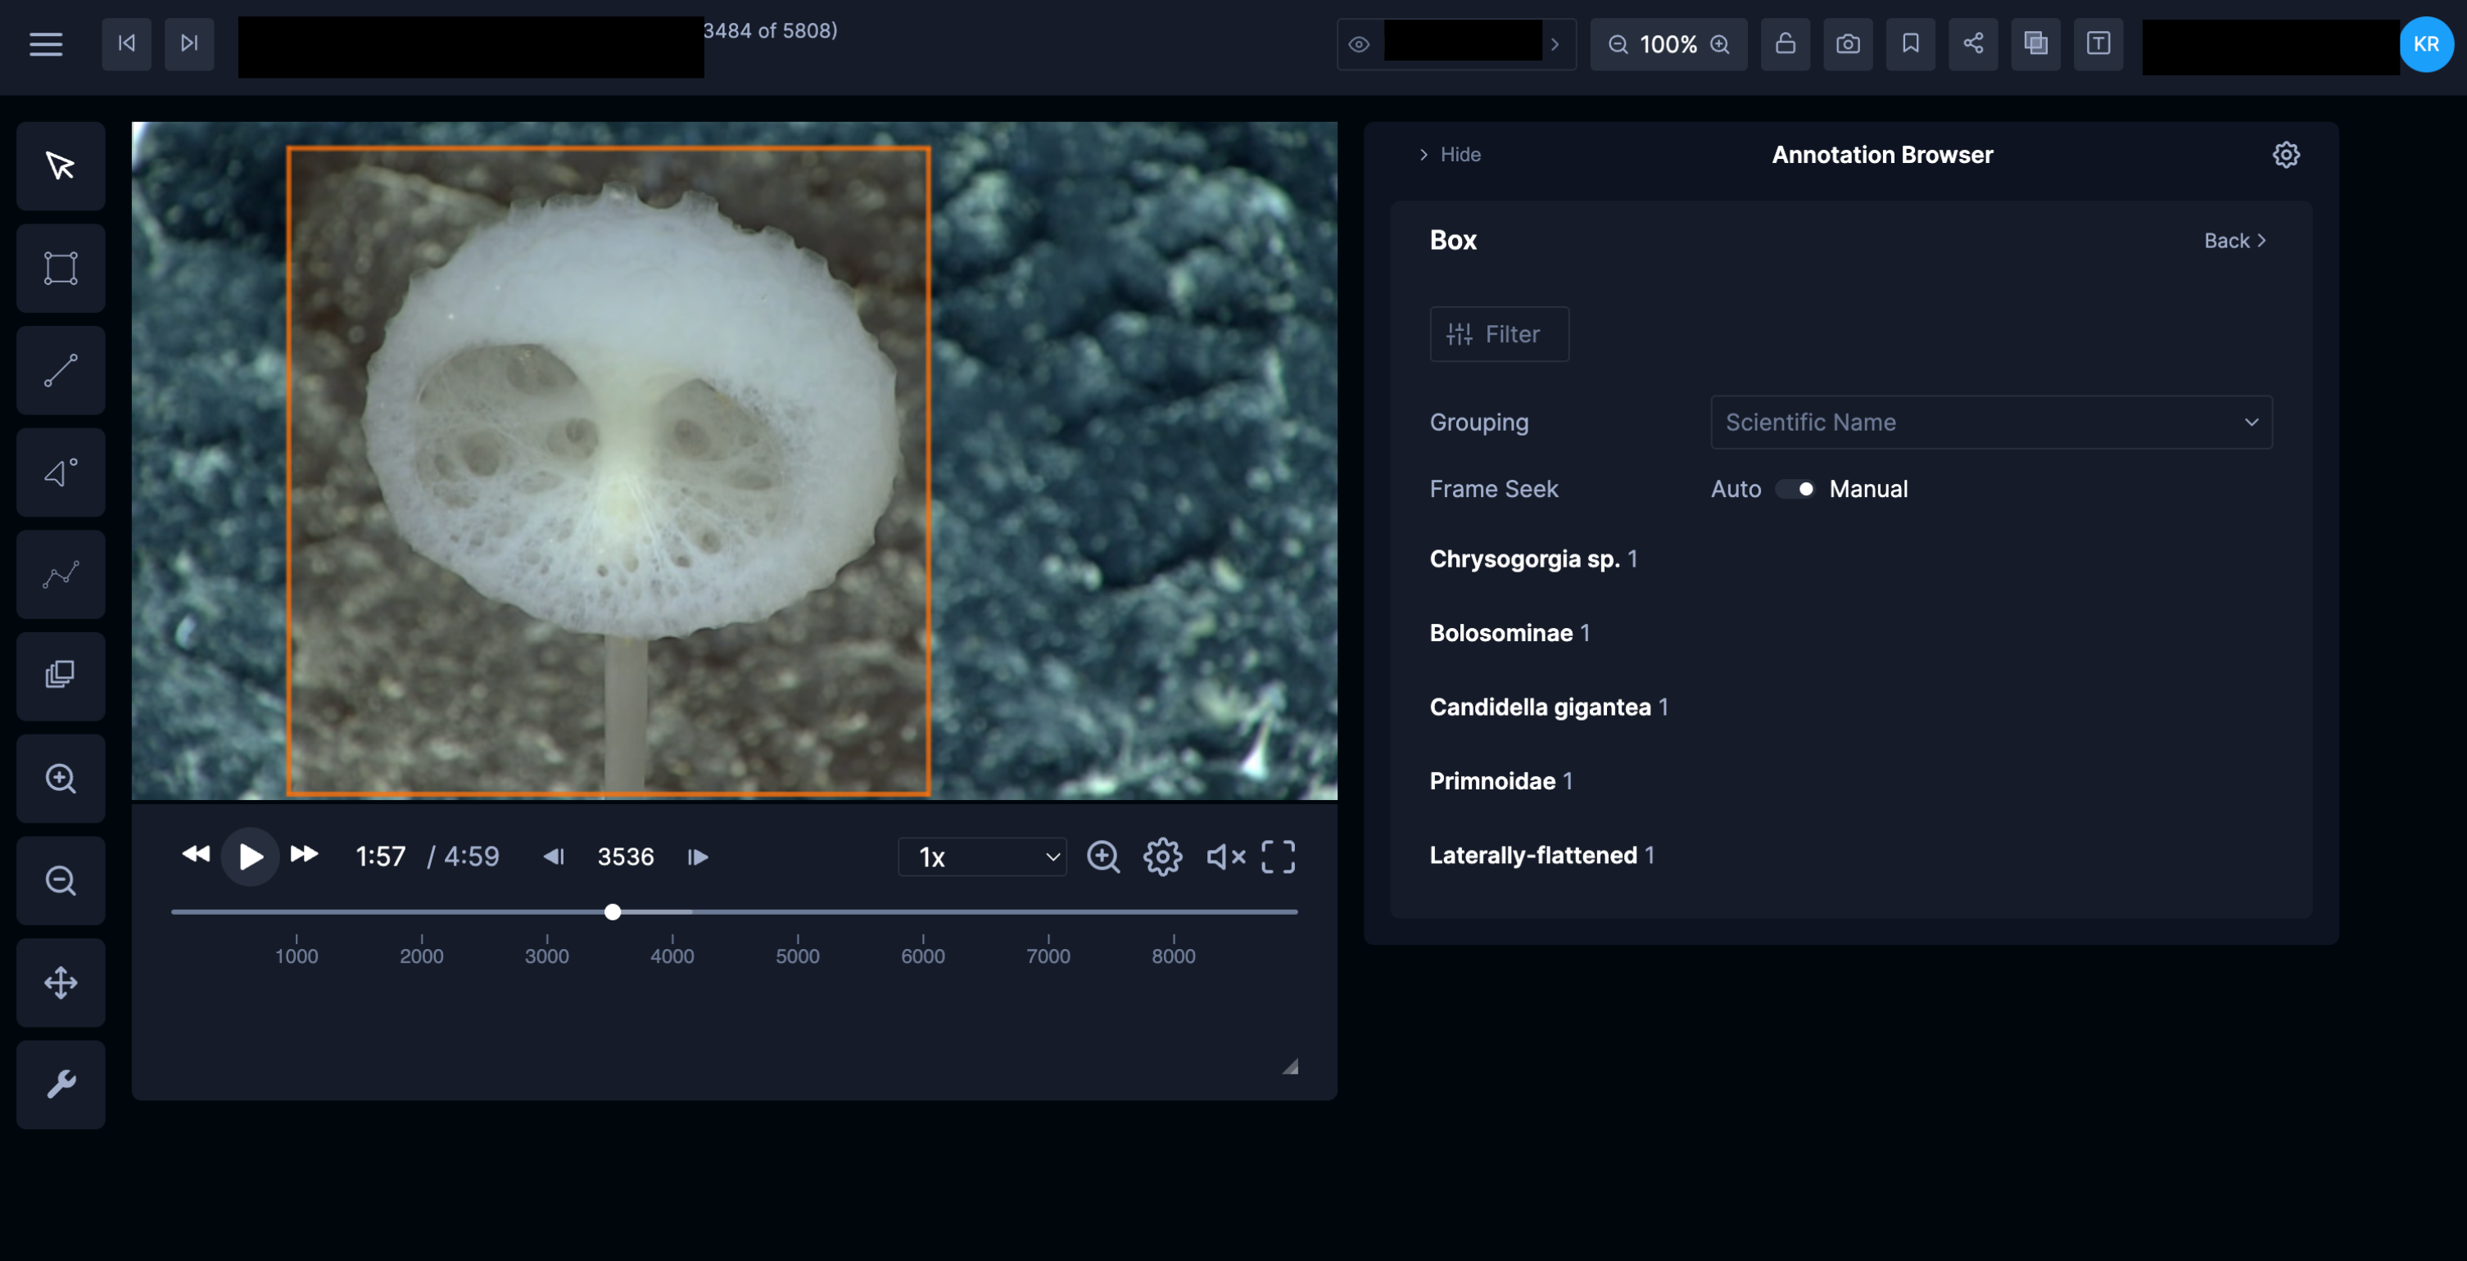Click the video timeline slider handle
This screenshot has width=2467, height=1261.
coord(613,912)
